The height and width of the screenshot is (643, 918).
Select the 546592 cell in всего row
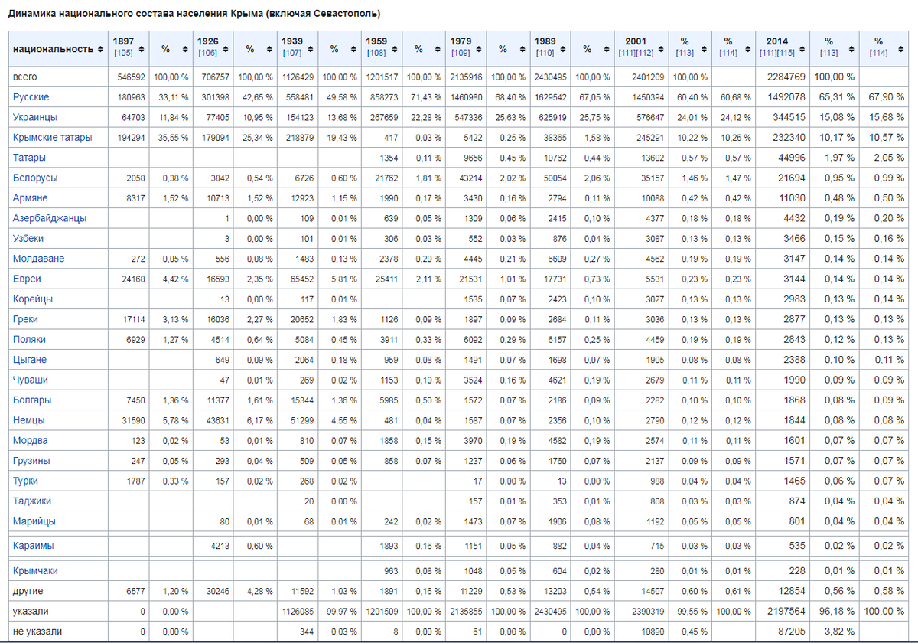click(x=129, y=77)
